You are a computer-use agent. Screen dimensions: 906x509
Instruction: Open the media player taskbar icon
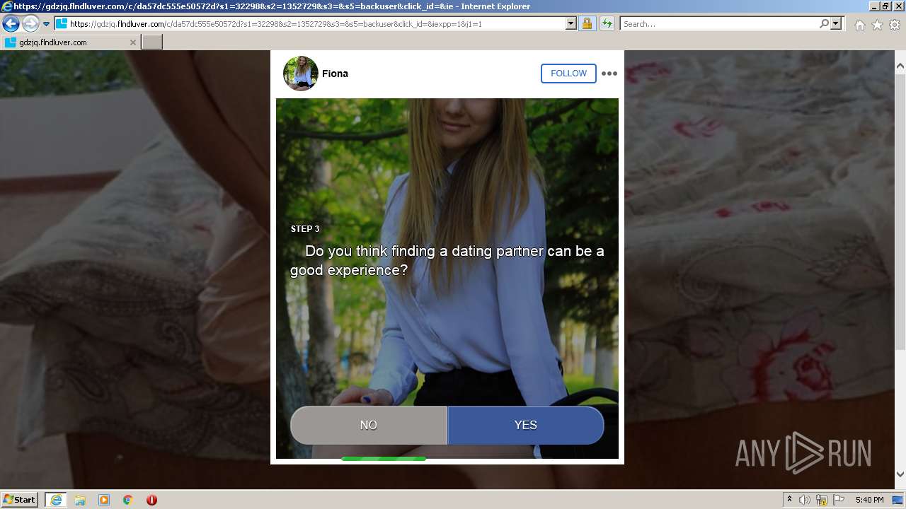pos(104,500)
